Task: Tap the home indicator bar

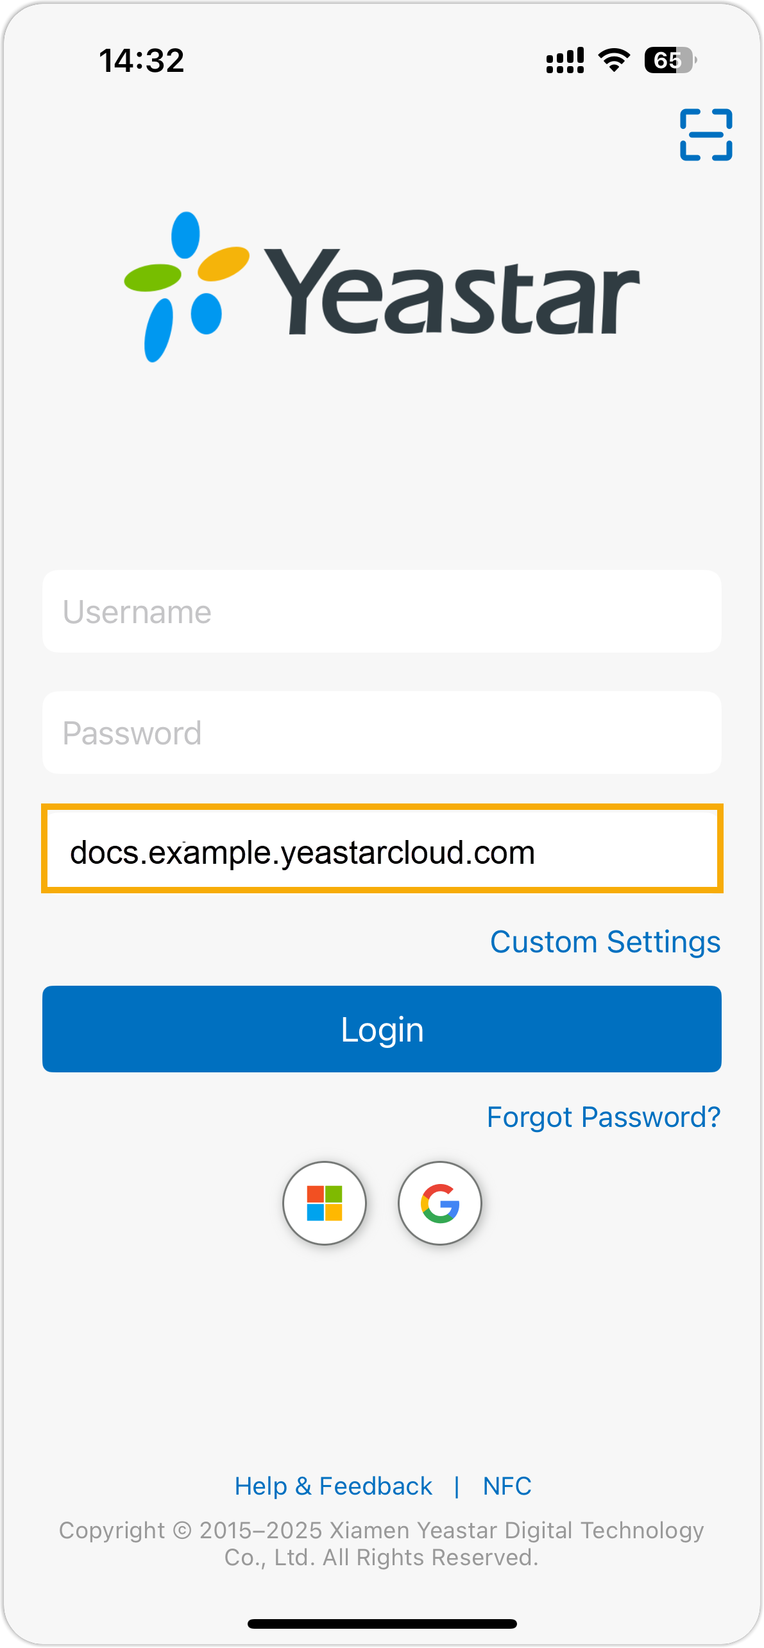Action: pos(382,1624)
